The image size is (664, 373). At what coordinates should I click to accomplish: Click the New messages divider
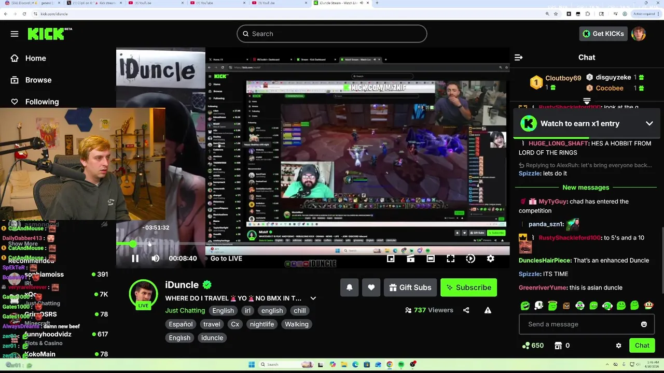pos(586,188)
